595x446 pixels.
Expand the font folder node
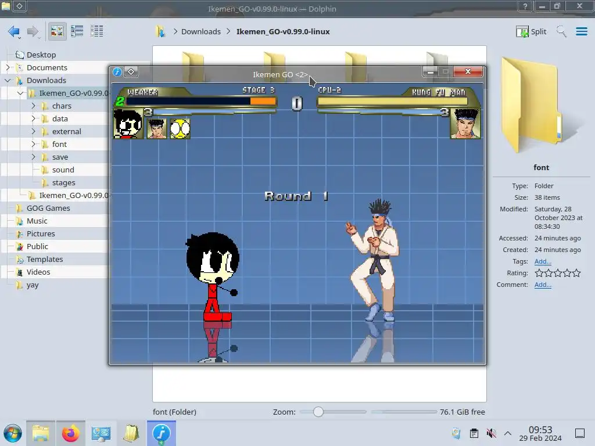[33, 144]
